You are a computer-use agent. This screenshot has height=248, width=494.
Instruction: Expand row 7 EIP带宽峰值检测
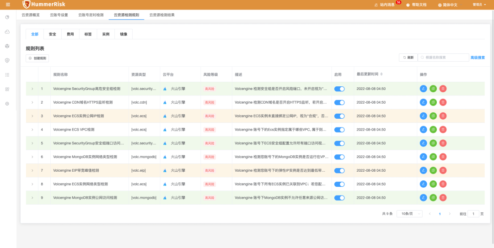click(x=32, y=170)
